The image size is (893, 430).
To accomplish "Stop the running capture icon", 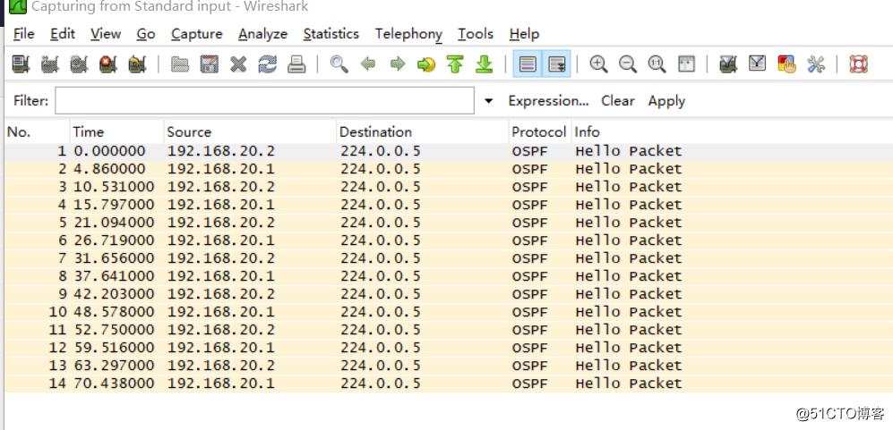I will pos(108,64).
